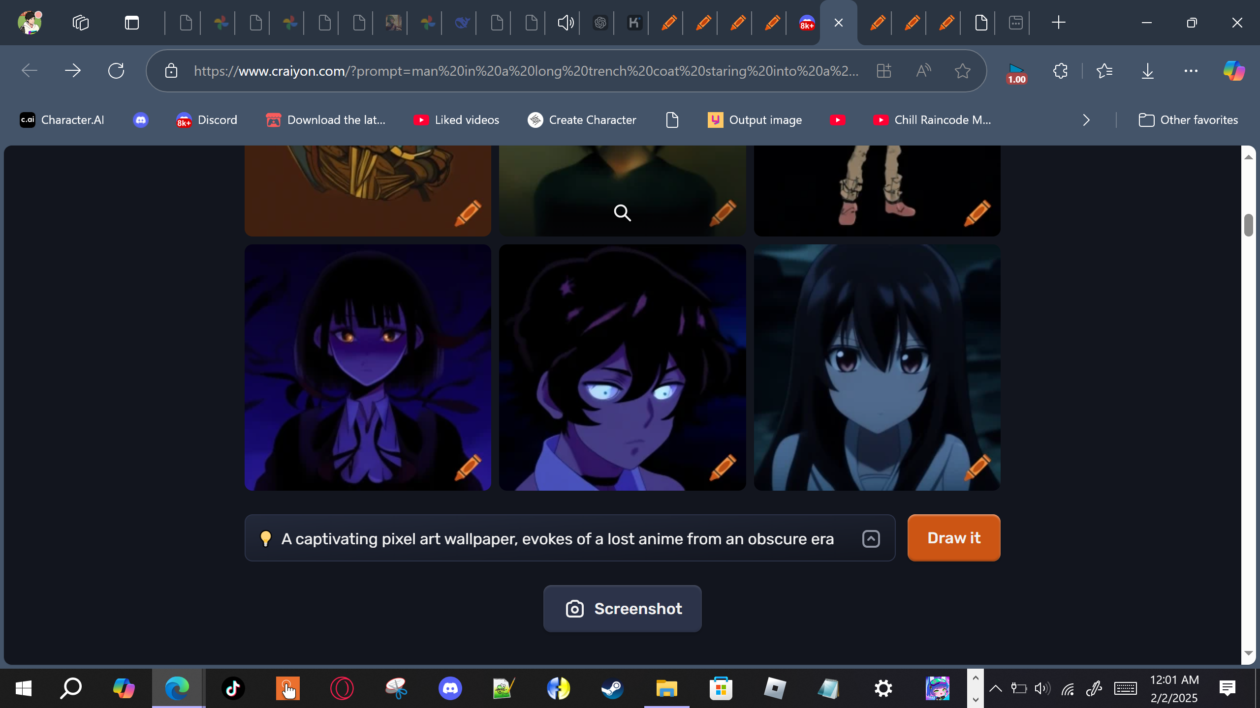Switch to the tab playing audio
1260x708 pixels.
[x=565, y=23]
